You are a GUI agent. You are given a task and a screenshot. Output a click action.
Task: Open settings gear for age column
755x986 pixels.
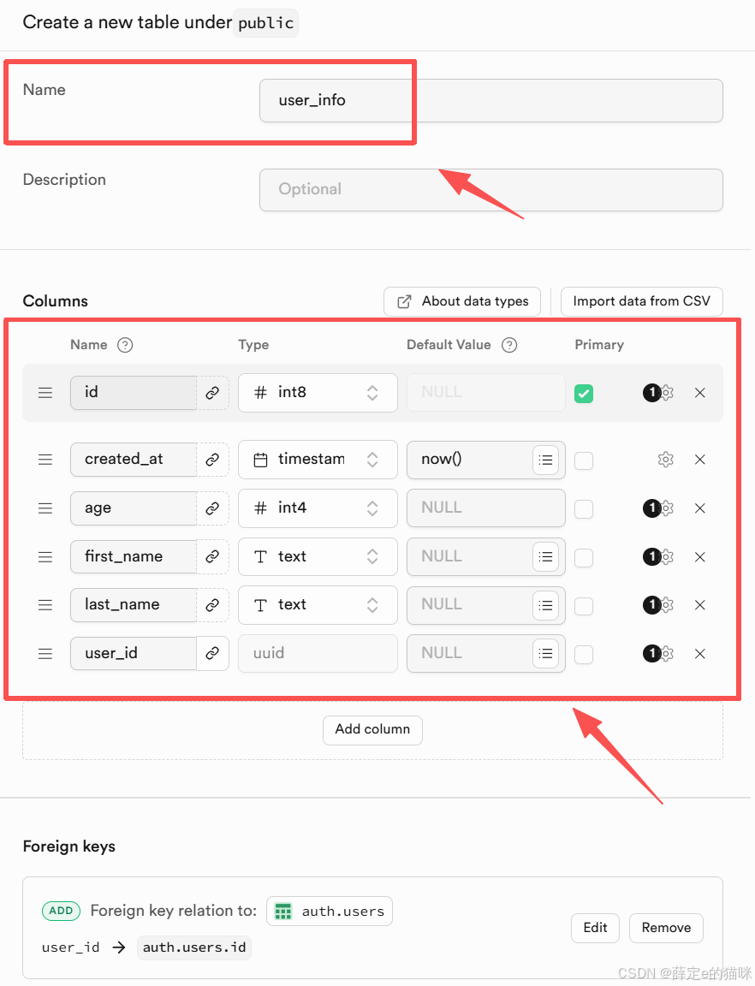point(667,508)
